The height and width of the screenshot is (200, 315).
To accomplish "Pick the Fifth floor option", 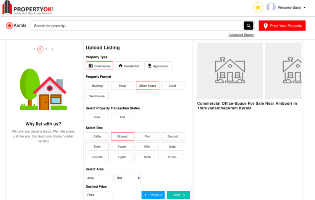I will click(x=147, y=147).
